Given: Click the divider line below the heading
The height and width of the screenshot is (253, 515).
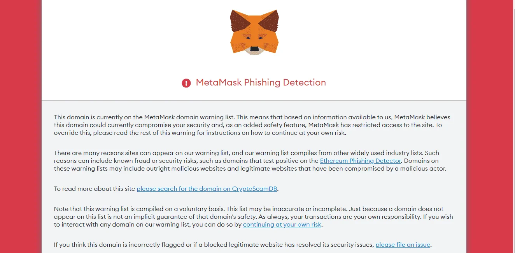Looking at the screenshot, I should tap(254, 100).
